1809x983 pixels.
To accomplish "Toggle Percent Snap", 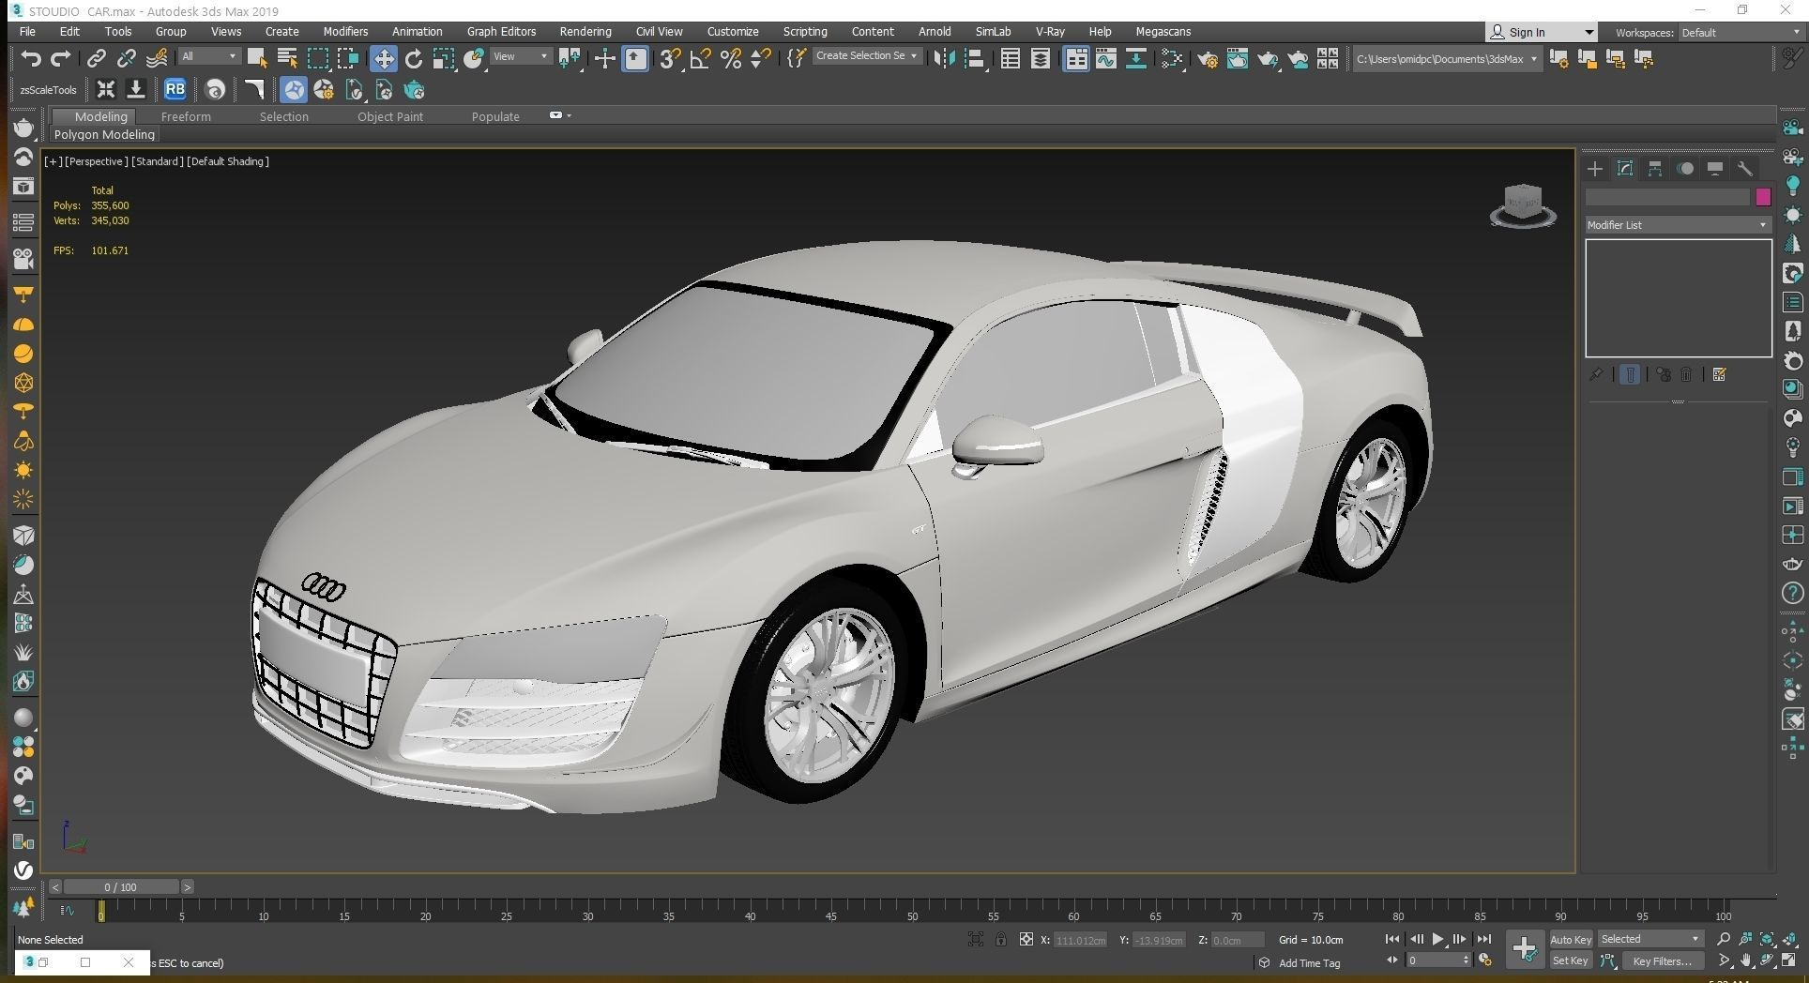I will click(731, 59).
